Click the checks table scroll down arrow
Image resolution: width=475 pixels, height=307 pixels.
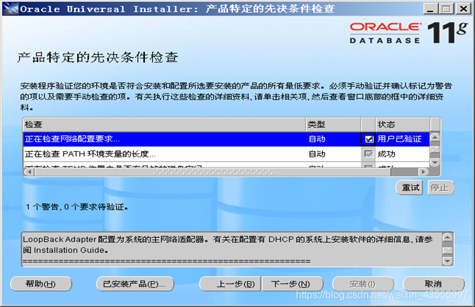(435, 162)
